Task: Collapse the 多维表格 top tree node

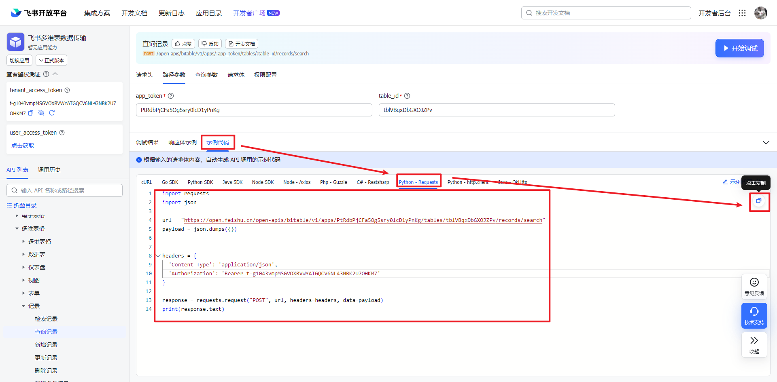Action: pyautogui.click(x=17, y=228)
